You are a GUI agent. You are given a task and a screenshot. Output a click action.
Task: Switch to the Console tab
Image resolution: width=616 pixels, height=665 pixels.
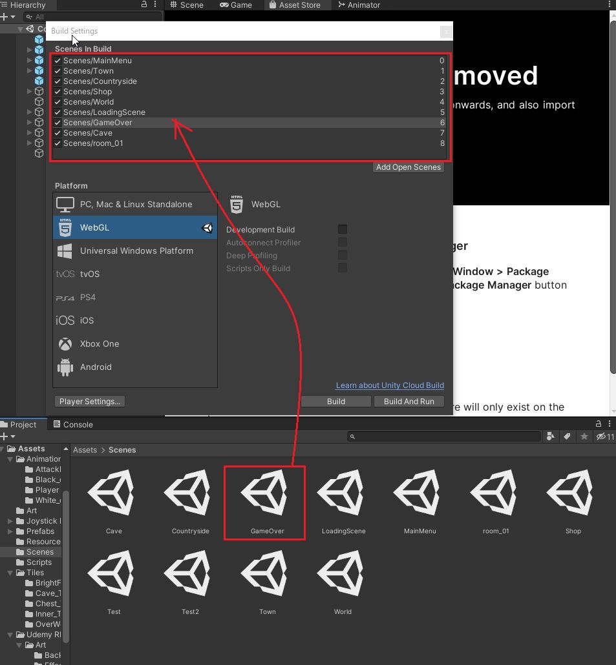[x=73, y=425]
